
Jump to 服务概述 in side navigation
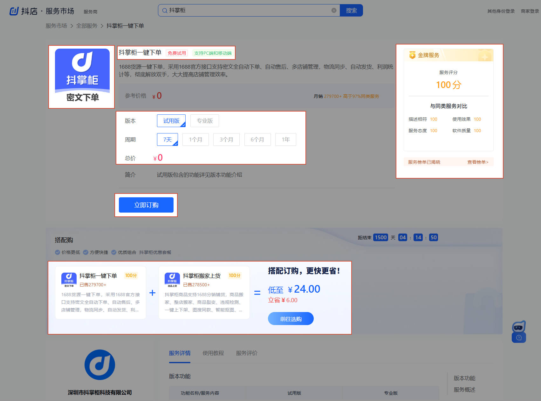464,390
